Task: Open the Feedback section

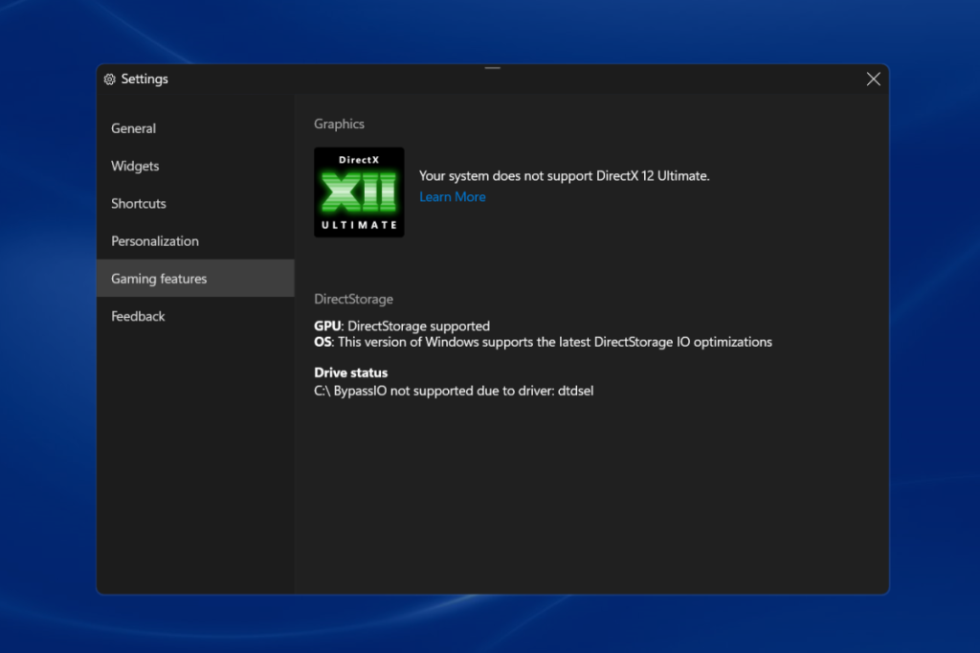Action: pos(138,316)
